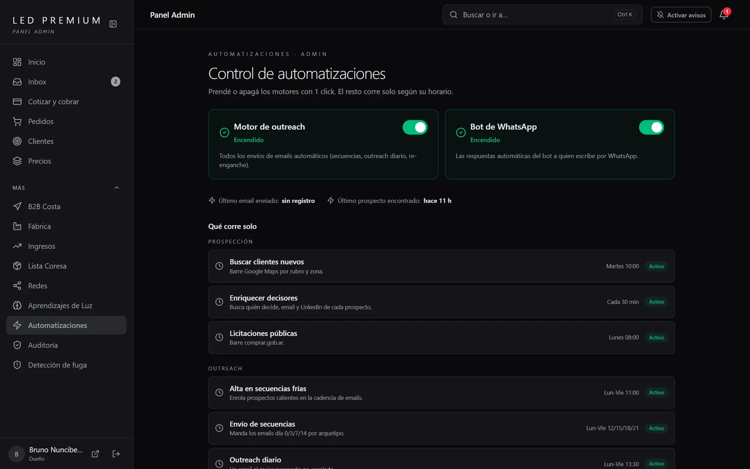
Task: Click the Martes 10:00 schedule text
Action: [622, 266]
